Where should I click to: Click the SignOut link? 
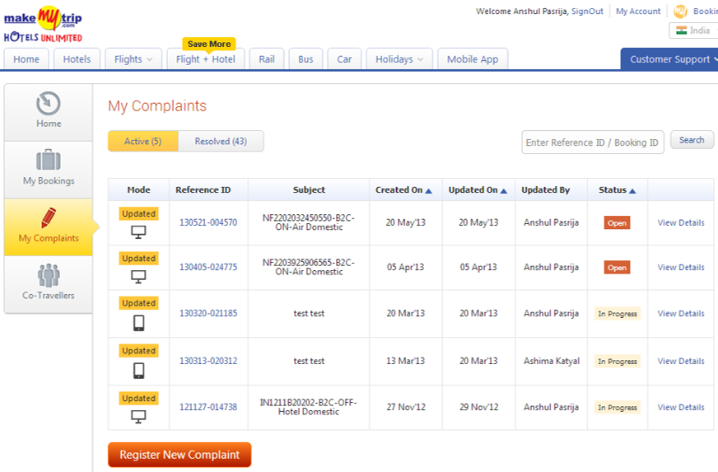click(587, 11)
